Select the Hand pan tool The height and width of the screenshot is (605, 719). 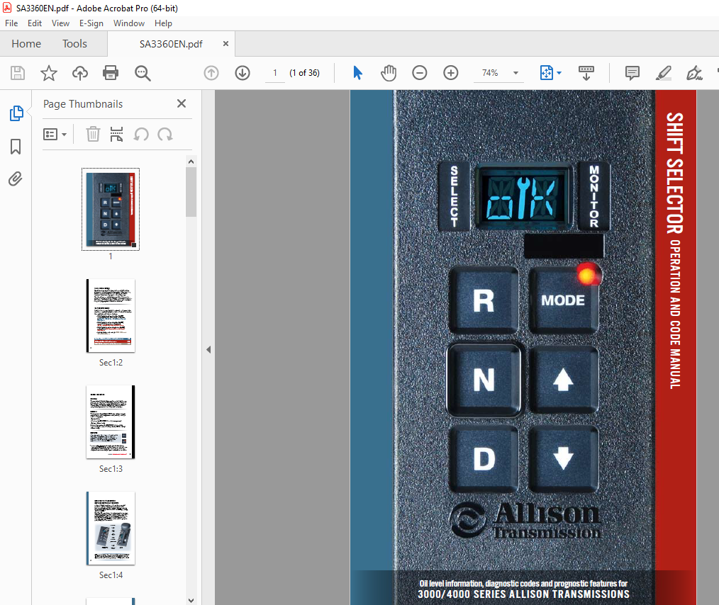pos(389,73)
